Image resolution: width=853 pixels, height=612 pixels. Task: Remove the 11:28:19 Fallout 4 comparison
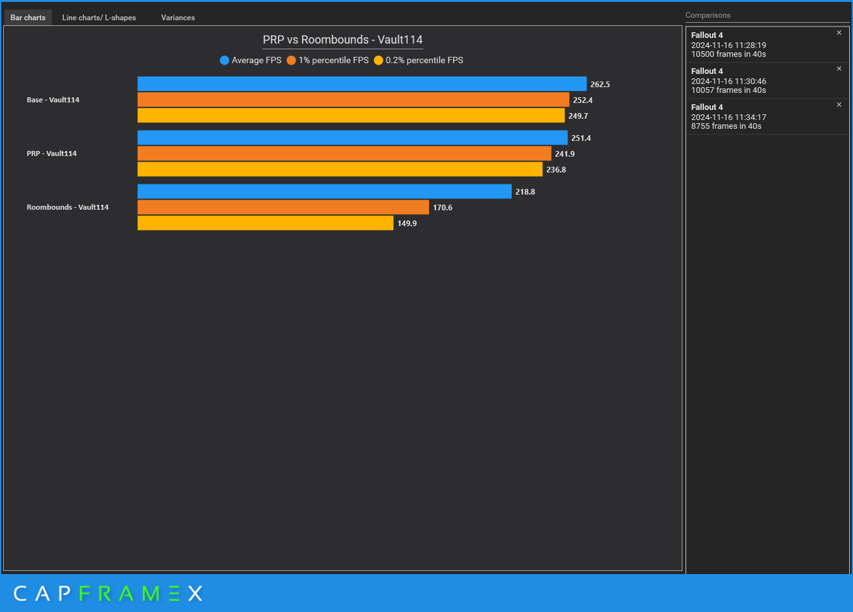coord(839,33)
